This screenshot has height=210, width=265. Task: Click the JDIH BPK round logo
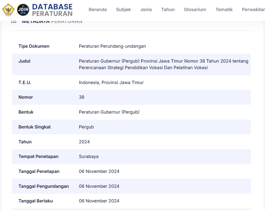23,10
